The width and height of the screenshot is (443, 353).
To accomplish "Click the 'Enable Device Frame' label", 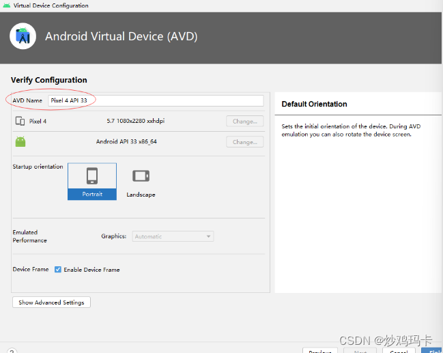I will coord(91,270).
